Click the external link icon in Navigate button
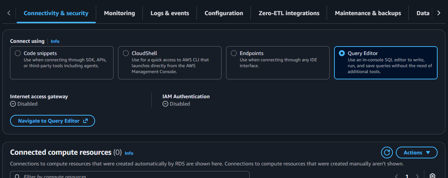 [x=85, y=121]
